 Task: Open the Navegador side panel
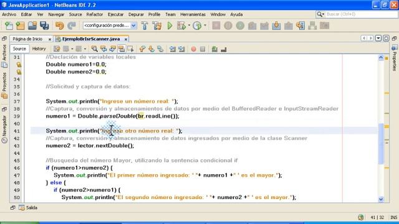point(4,129)
